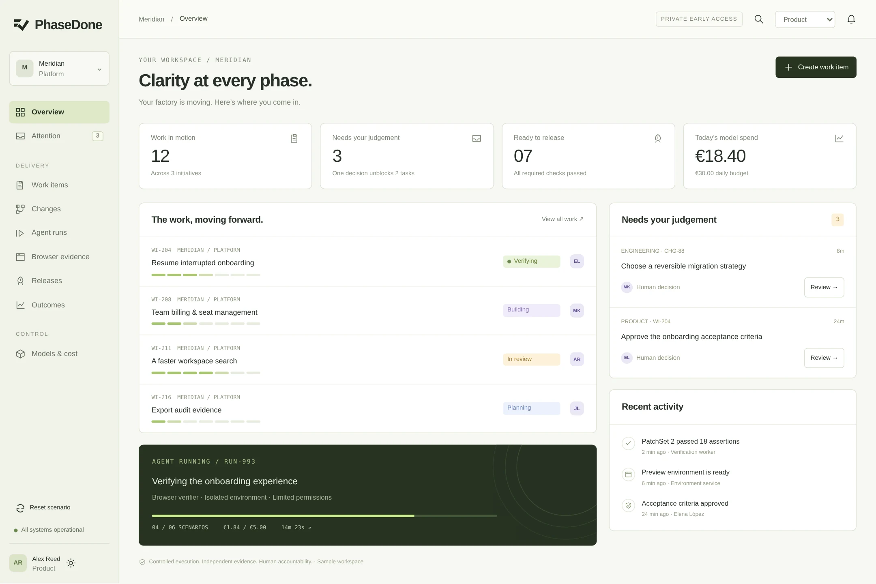Review the onboarding acceptance criteria decision
The image size is (876, 584).
click(824, 358)
